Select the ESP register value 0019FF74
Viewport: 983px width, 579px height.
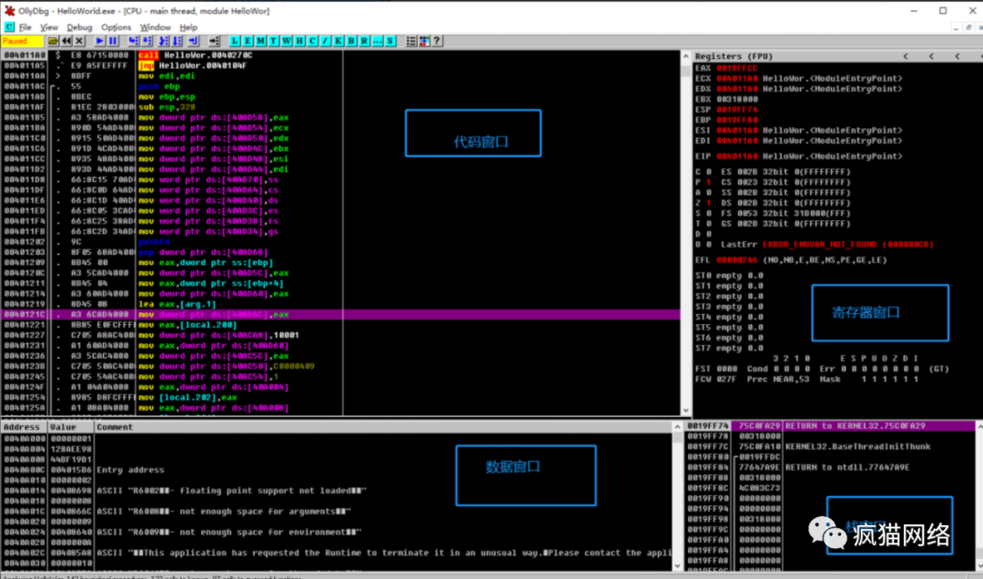pyautogui.click(x=737, y=110)
